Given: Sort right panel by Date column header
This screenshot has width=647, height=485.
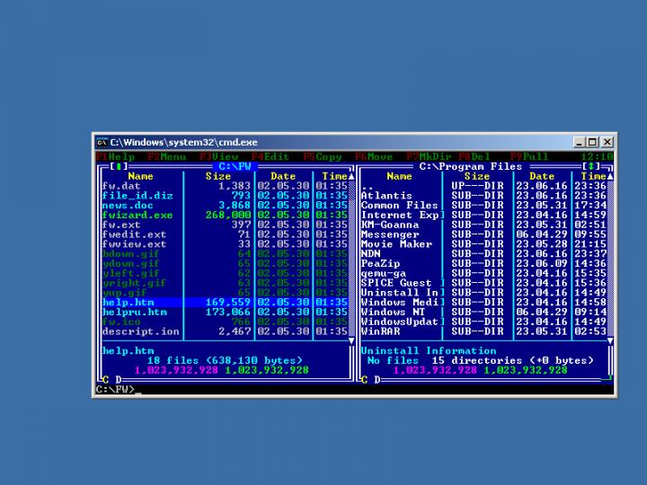Looking at the screenshot, I should pyautogui.click(x=542, y=176).
